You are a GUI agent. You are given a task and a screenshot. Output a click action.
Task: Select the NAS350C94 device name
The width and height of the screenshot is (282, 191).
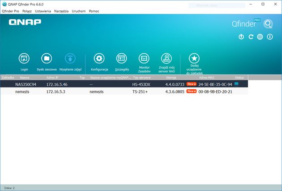pyautogui.click(x=26, y=84)
